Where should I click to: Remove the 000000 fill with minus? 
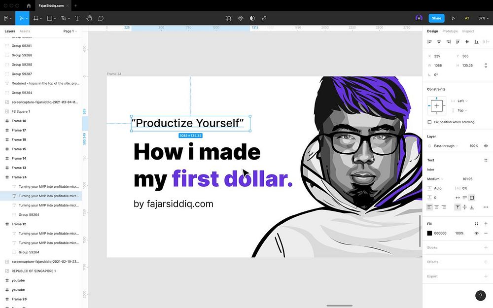click(x=486, y=233)
